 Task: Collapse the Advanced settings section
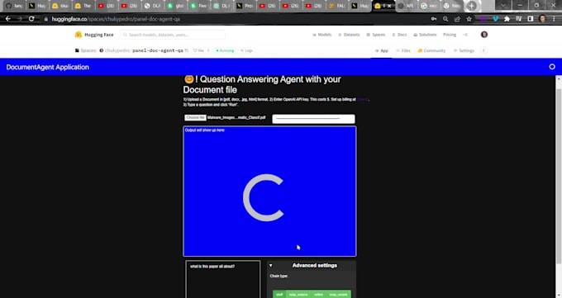[x=270, y=266]
